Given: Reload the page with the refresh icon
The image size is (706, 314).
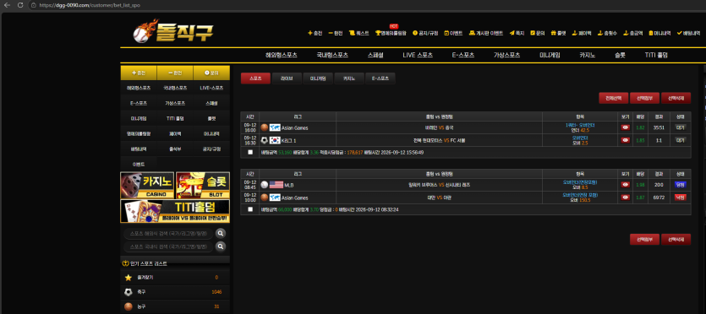Looking at the screenshot, I should point(20,5).
